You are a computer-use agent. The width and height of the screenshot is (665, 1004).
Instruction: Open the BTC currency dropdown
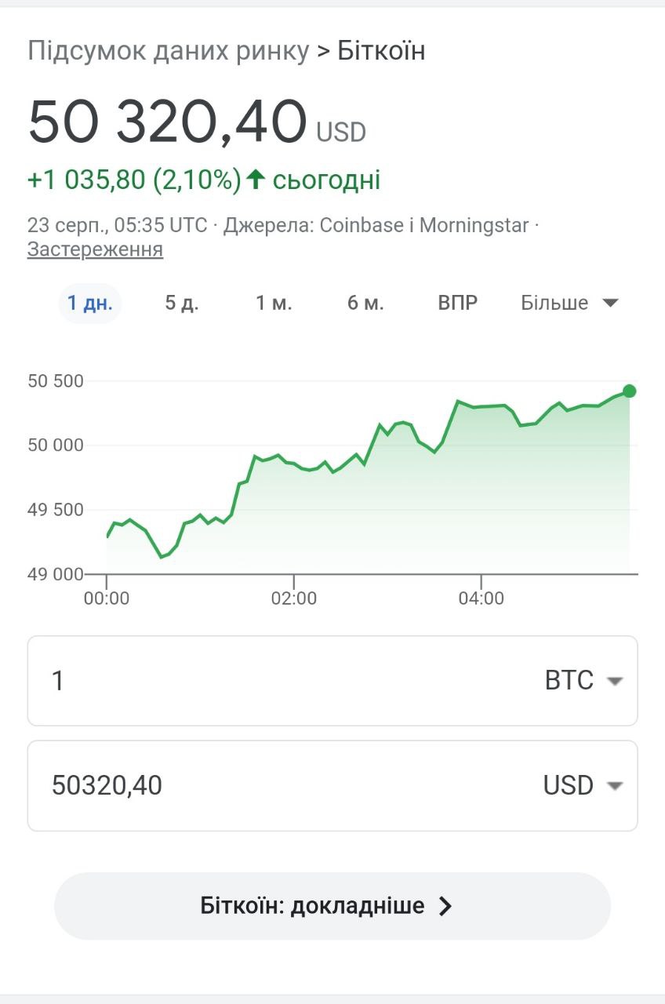click(583, 680)
